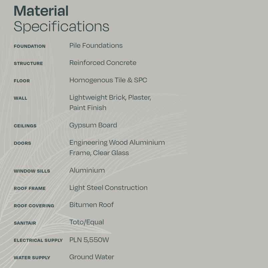
Task: Click the CEILINGS label
Action: pyautogui.click(x=25, y=126)
